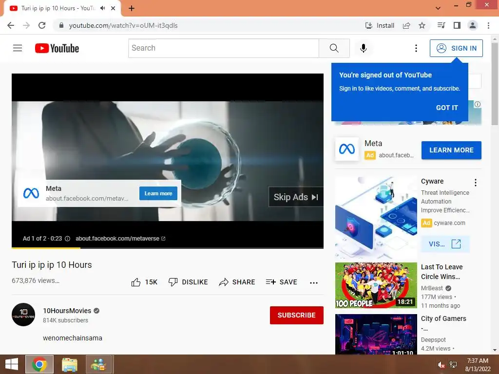Click the Meta logo in sidebar ad
This screenshot has height=374, width=499.
[347, 149]
